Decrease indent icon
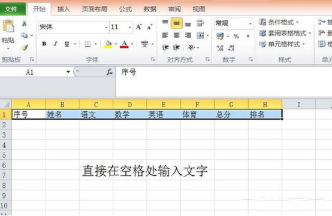The height and width of the screenshot is (216, 332). 165,47
